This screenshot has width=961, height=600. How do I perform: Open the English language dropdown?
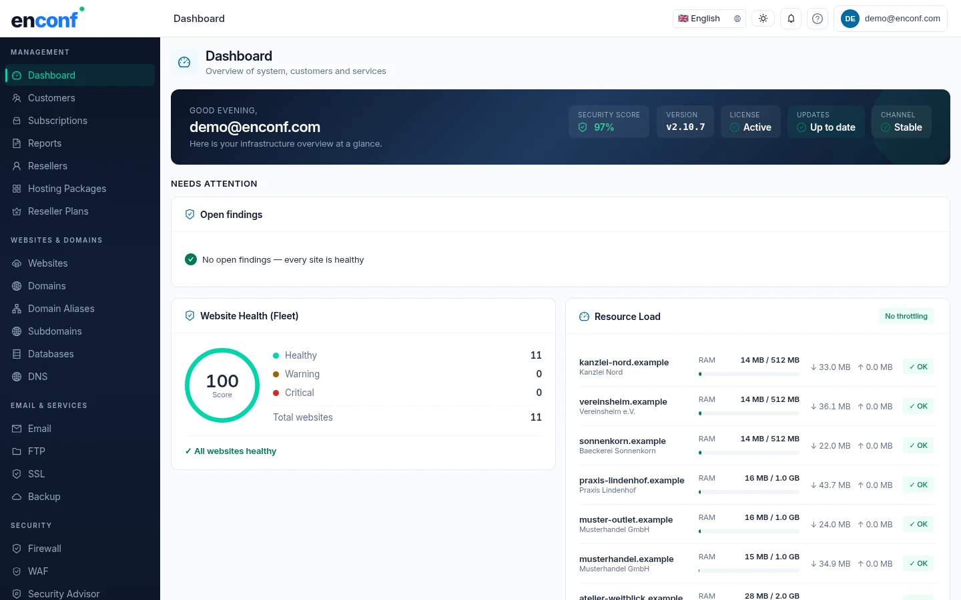click(709, 19)
